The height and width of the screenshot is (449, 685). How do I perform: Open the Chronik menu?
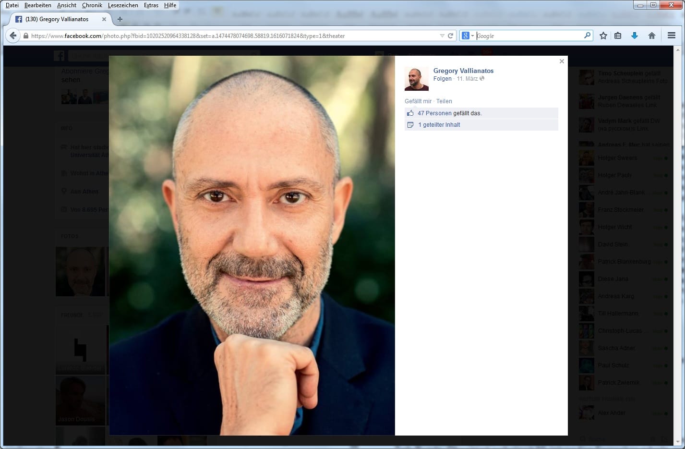[x=92, y=5]
